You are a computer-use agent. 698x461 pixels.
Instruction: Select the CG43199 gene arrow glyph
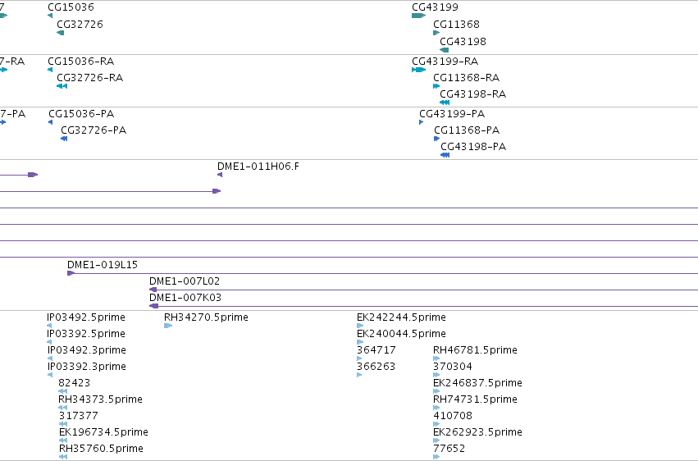[418, 16]
